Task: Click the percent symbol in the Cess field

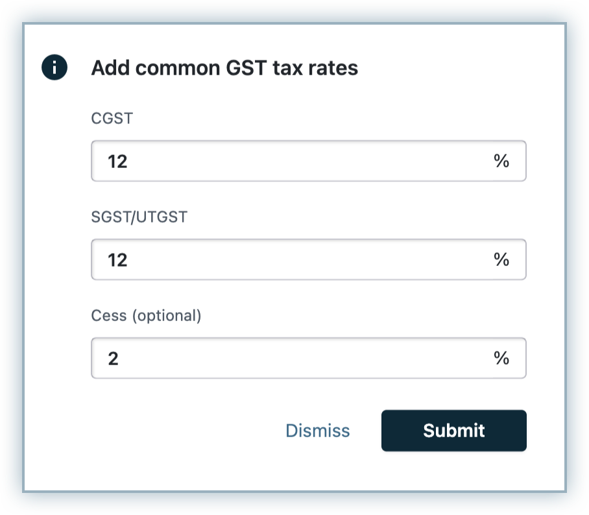Action: point(501,358)
